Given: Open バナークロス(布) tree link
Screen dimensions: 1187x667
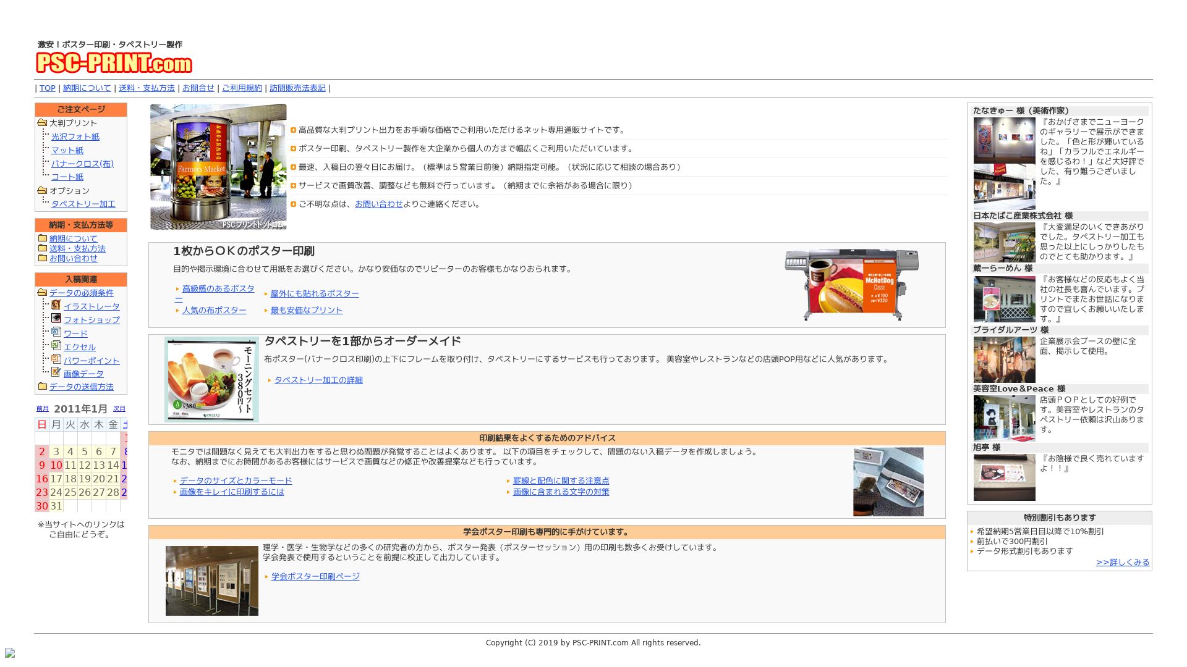Looking at the screenshot, I should coord(82,164).
